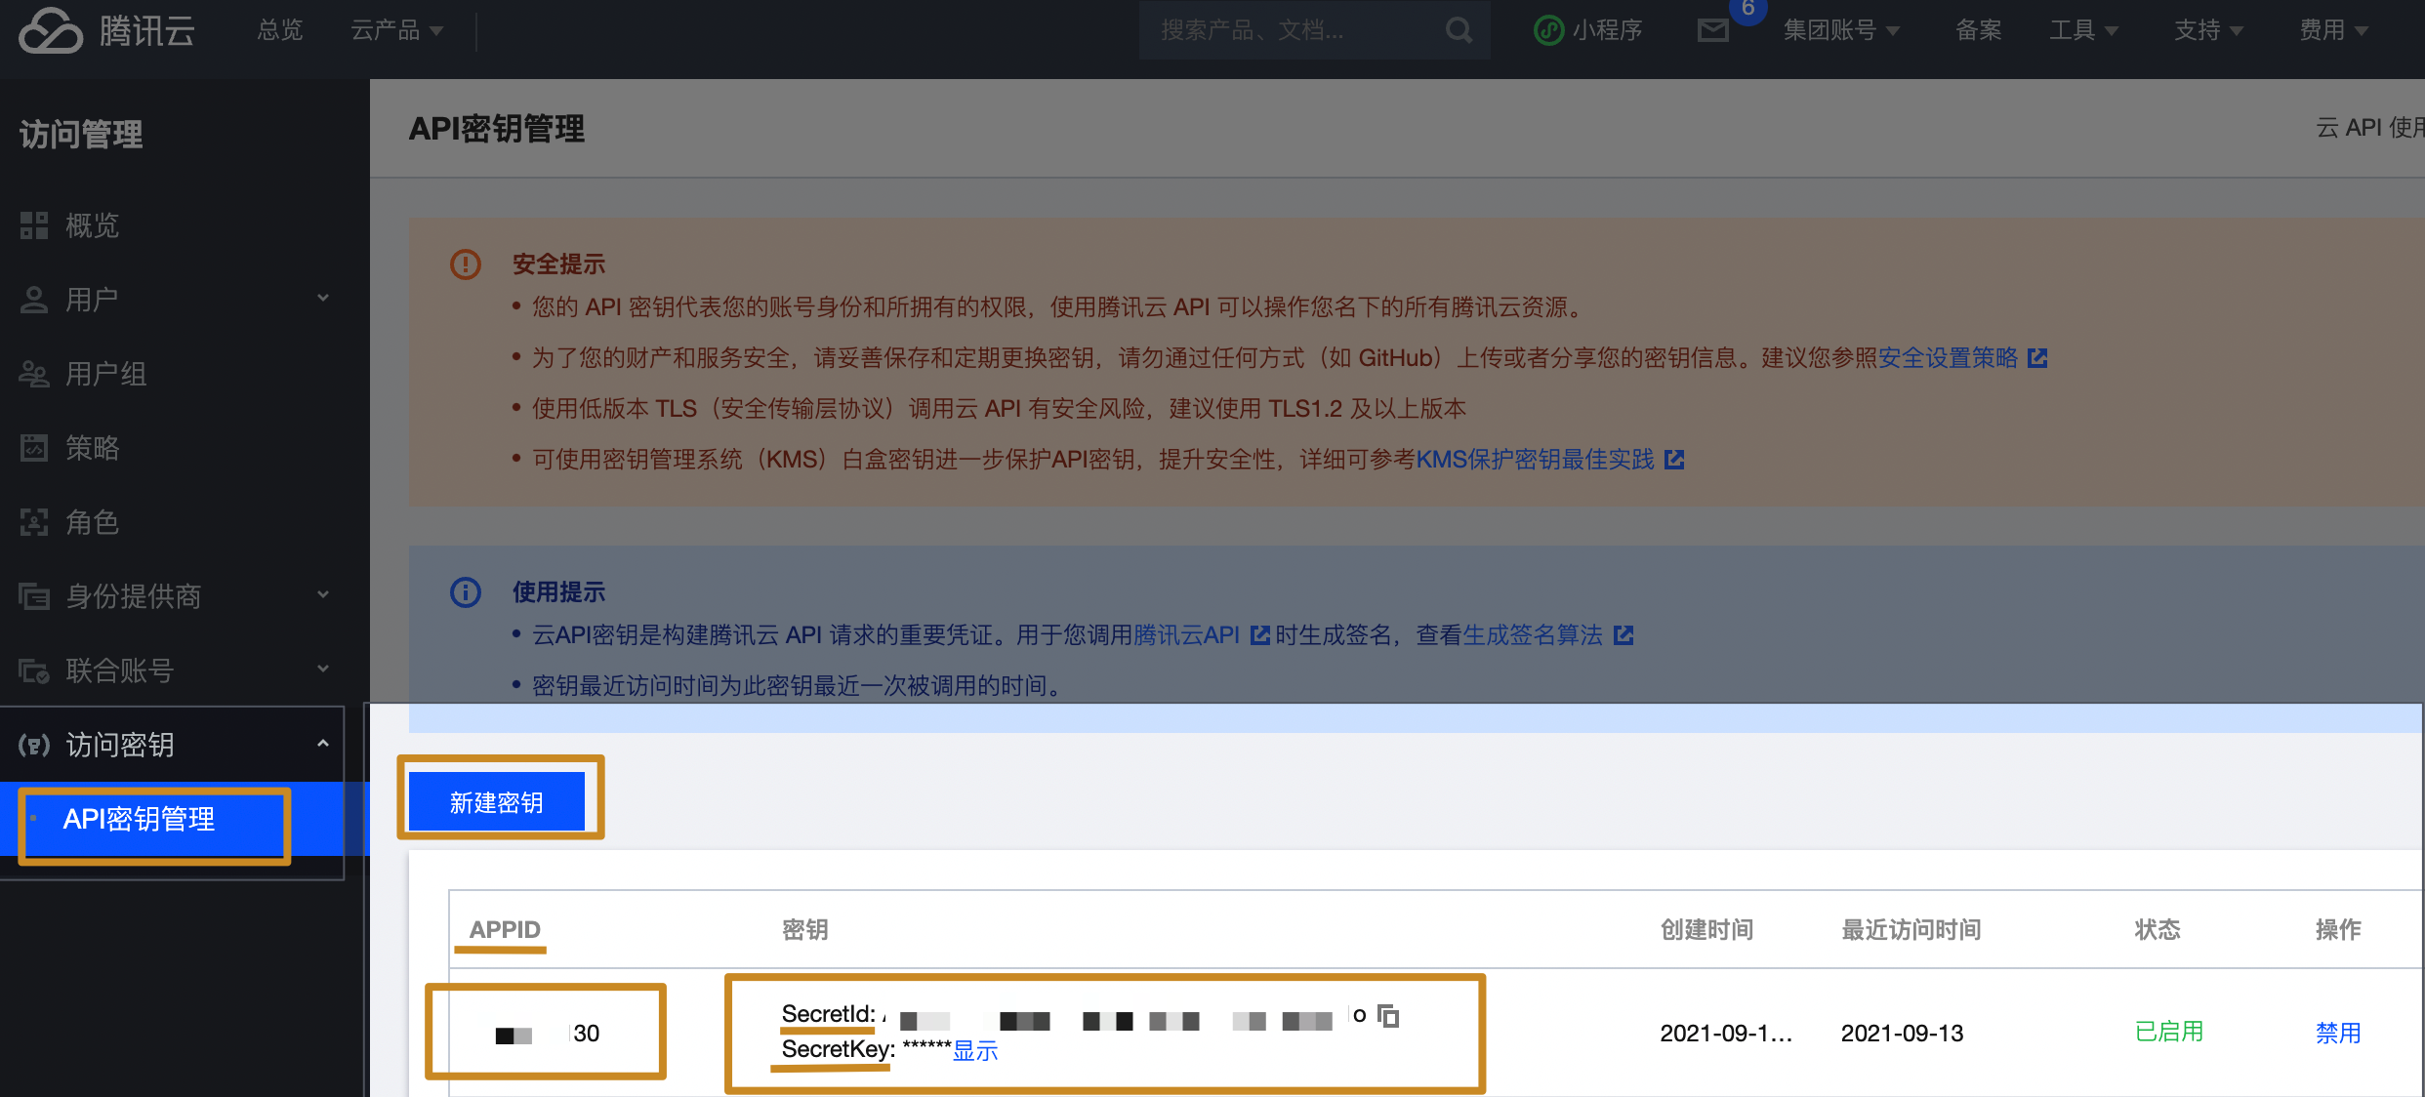Click the 使用提示 info icon
2425x1097 pixels.
tap(466, 592)
